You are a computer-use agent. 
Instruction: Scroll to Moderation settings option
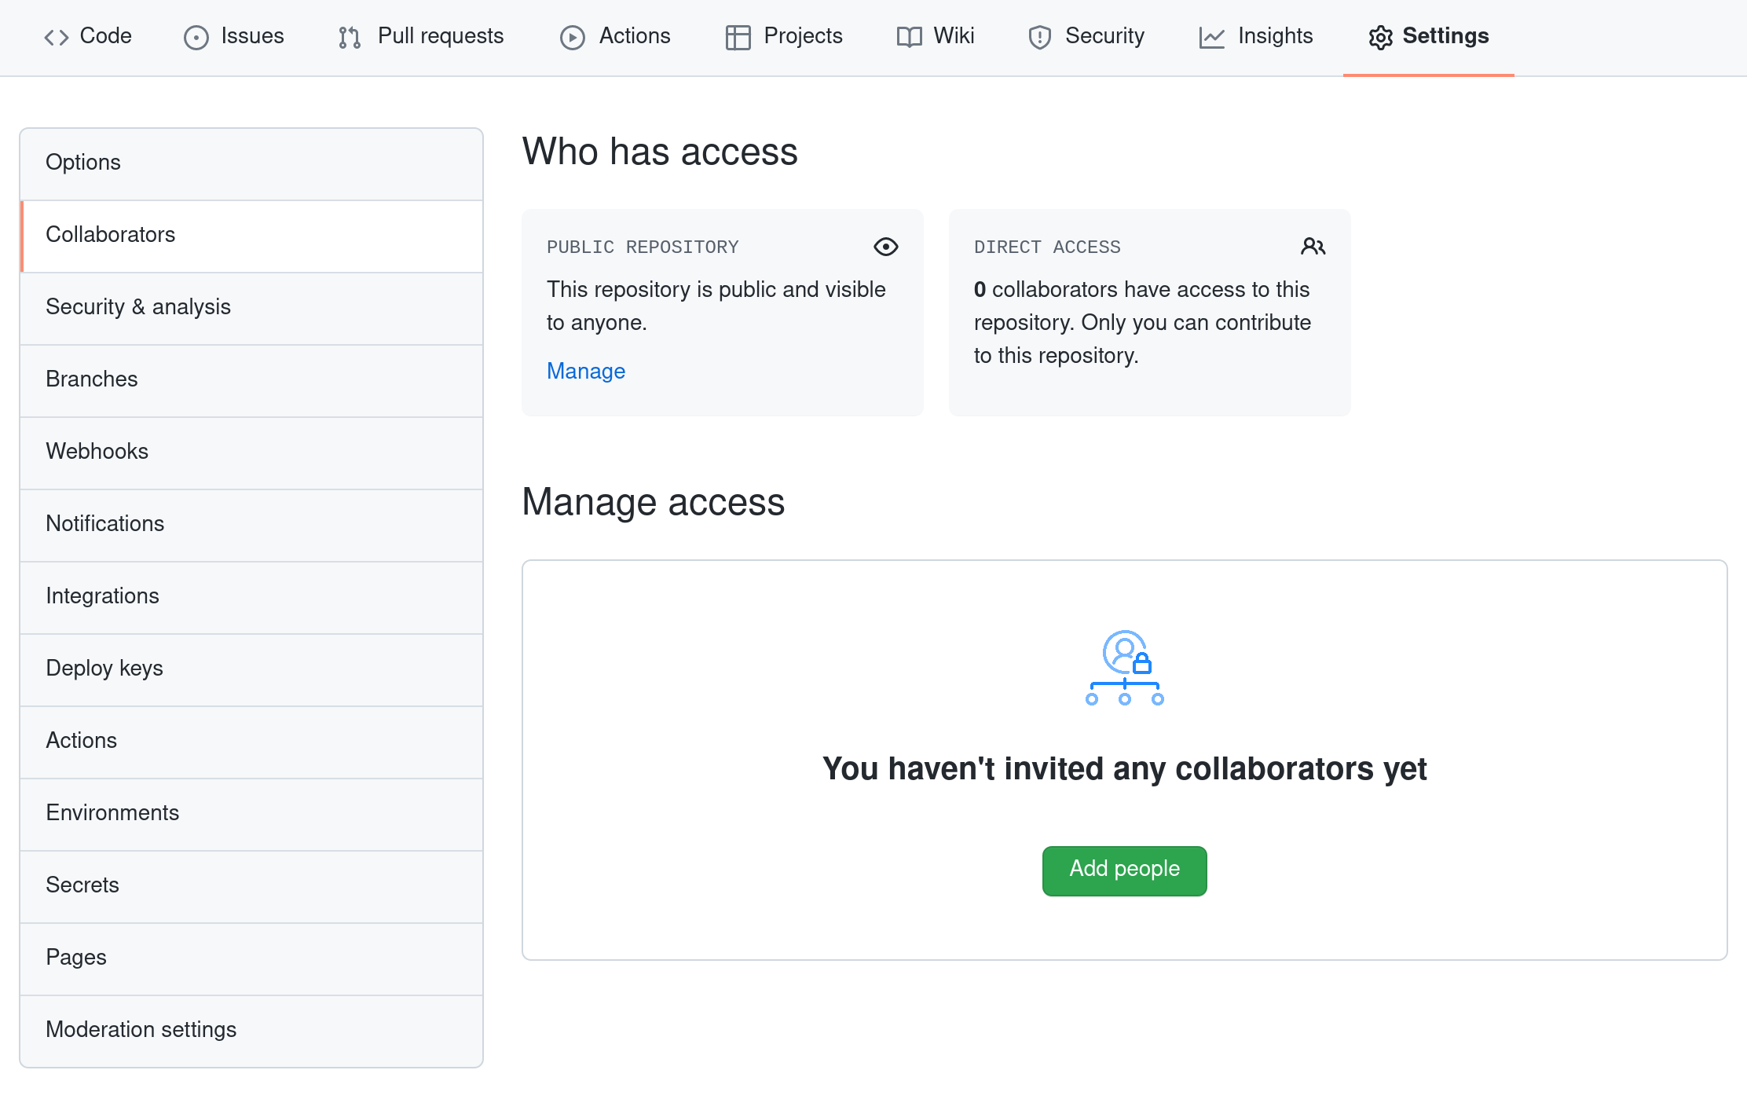point(140,1029)
